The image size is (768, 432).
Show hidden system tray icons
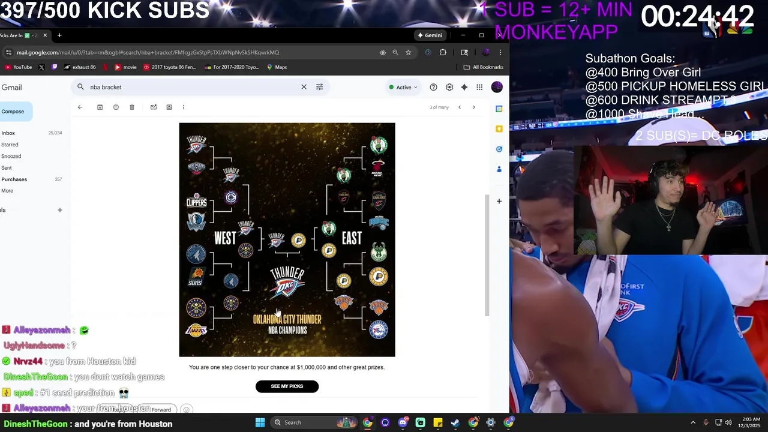(693, 422)
